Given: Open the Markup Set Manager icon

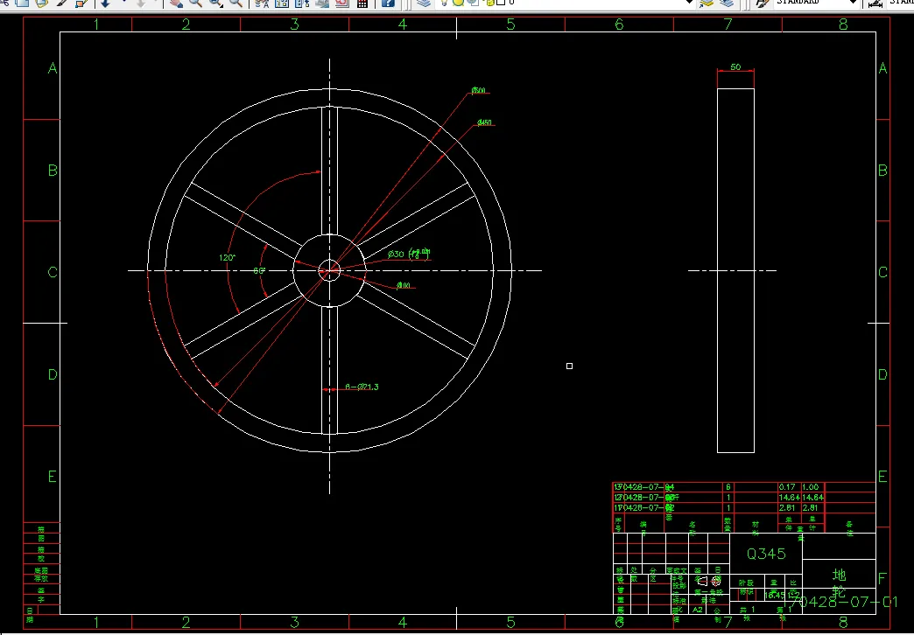Looking at the screenshot, I should point(341,3).
